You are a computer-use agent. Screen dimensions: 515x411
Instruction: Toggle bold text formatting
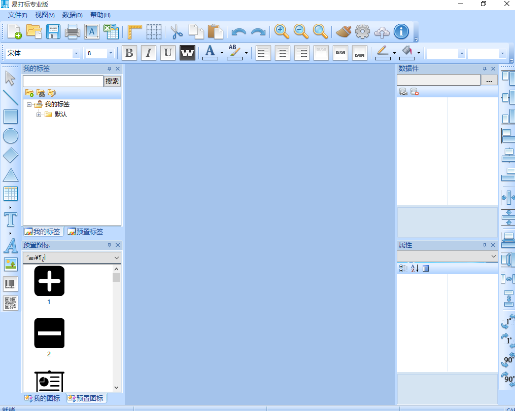[x=129, y=53]
